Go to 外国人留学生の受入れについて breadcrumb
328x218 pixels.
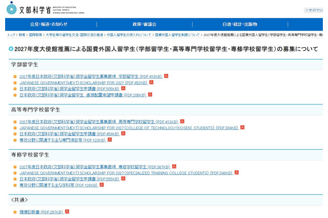tap(129, 35)
